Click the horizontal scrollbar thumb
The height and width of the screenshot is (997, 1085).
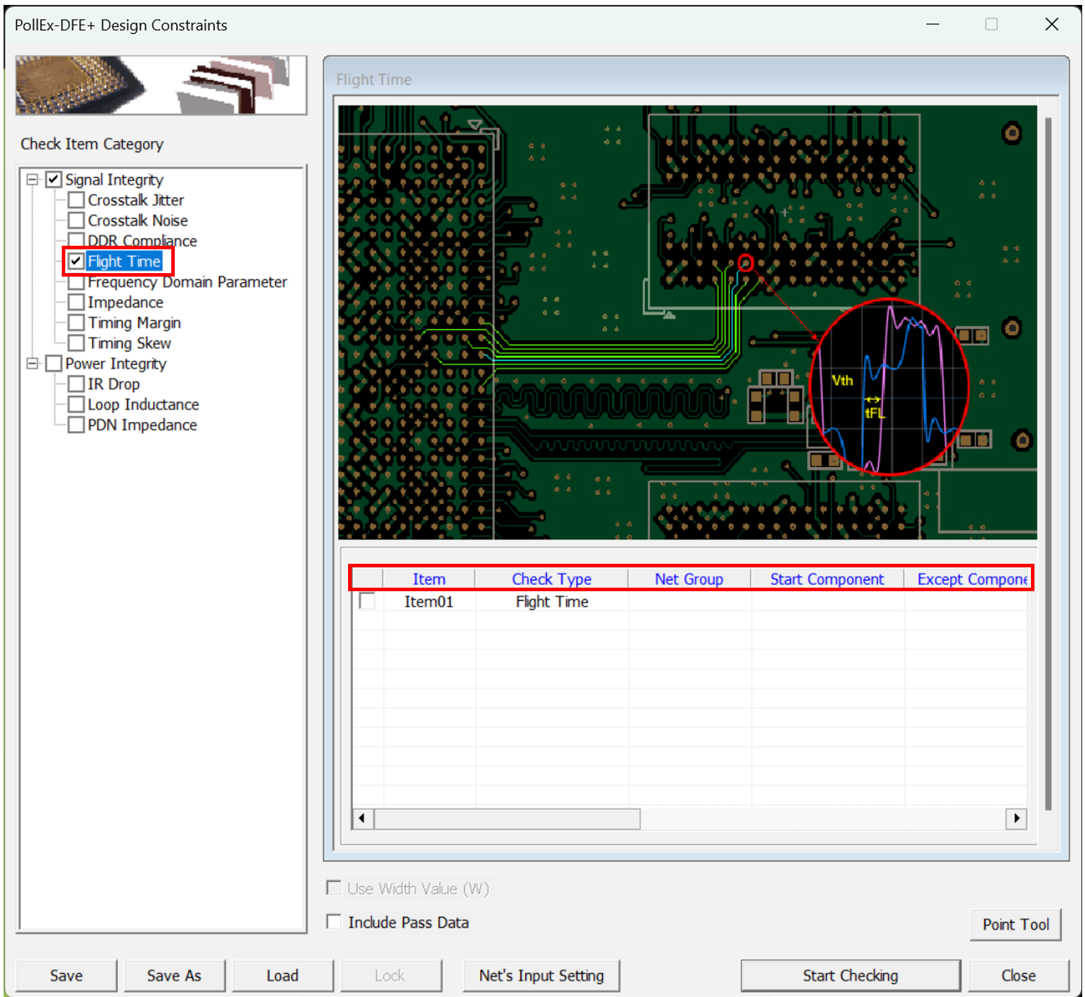(507, 819)
